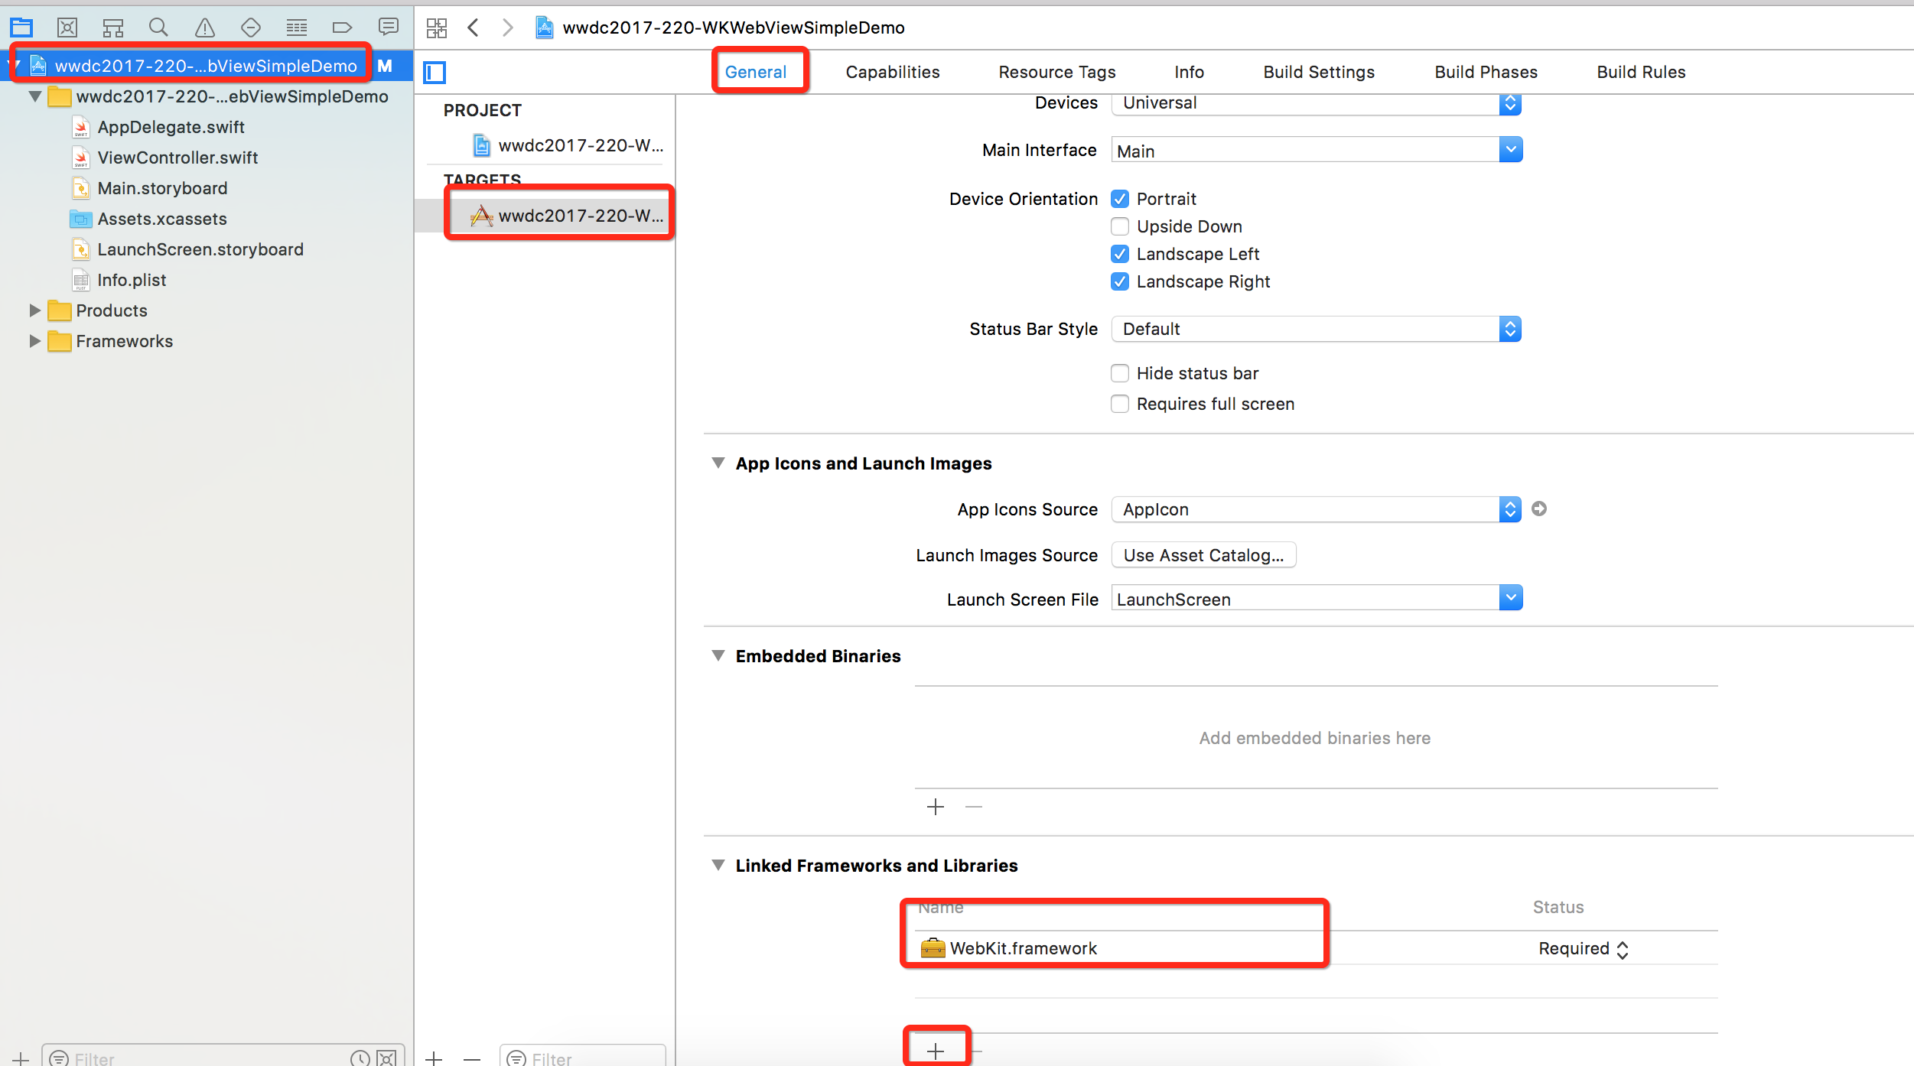Viewport: 1914px width, 1066px height.
Task: Click the related items grid icon
Action: click(437, 28)
